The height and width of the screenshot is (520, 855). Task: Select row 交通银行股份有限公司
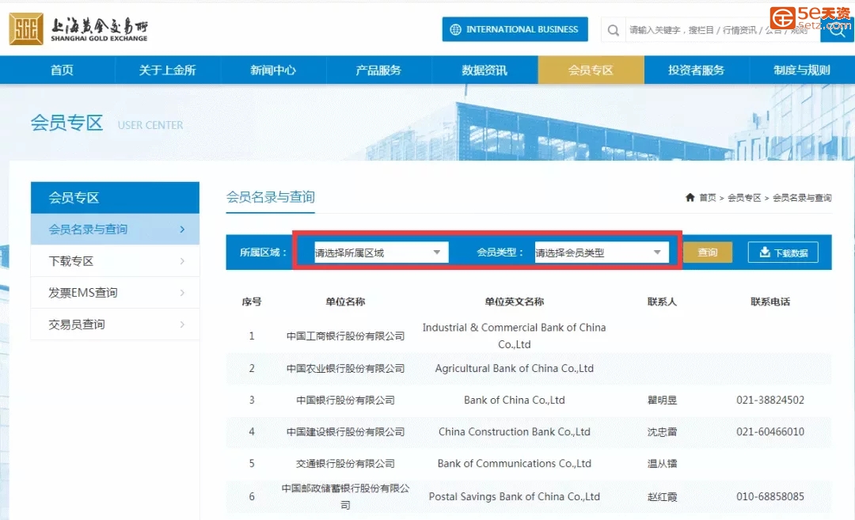(529, 463)
